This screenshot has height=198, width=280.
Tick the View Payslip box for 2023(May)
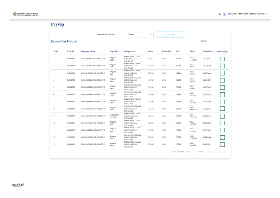(222, 73)
